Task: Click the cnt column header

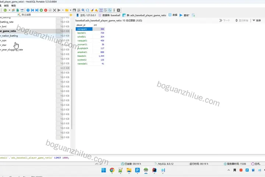Action: (x=99, y=25)
